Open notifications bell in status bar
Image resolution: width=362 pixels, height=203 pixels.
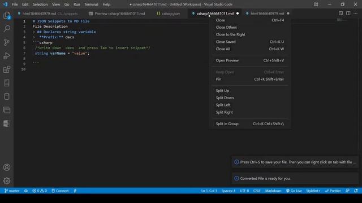[356, 191]
